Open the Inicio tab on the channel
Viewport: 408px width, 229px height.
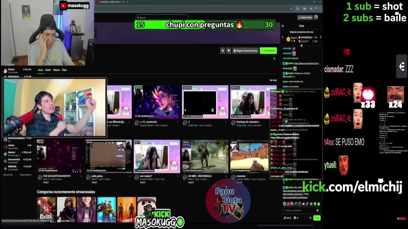click(x=40, y=70)
